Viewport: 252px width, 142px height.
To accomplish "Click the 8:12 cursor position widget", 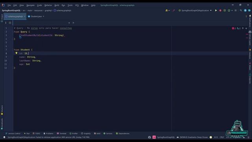I will (x=216, y=137).
